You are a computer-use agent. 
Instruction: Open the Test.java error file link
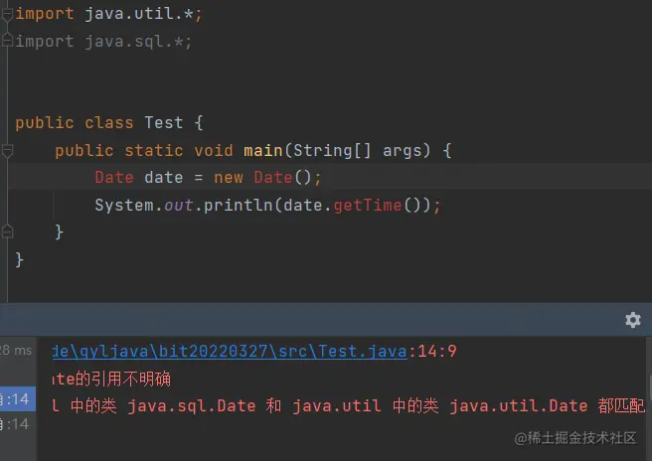(x=230, y=352)
